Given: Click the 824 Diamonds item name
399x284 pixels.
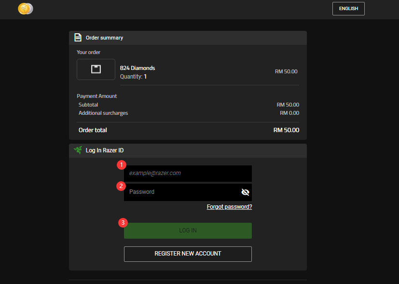Looking at the screenshot, I should [x=138, y=68].
